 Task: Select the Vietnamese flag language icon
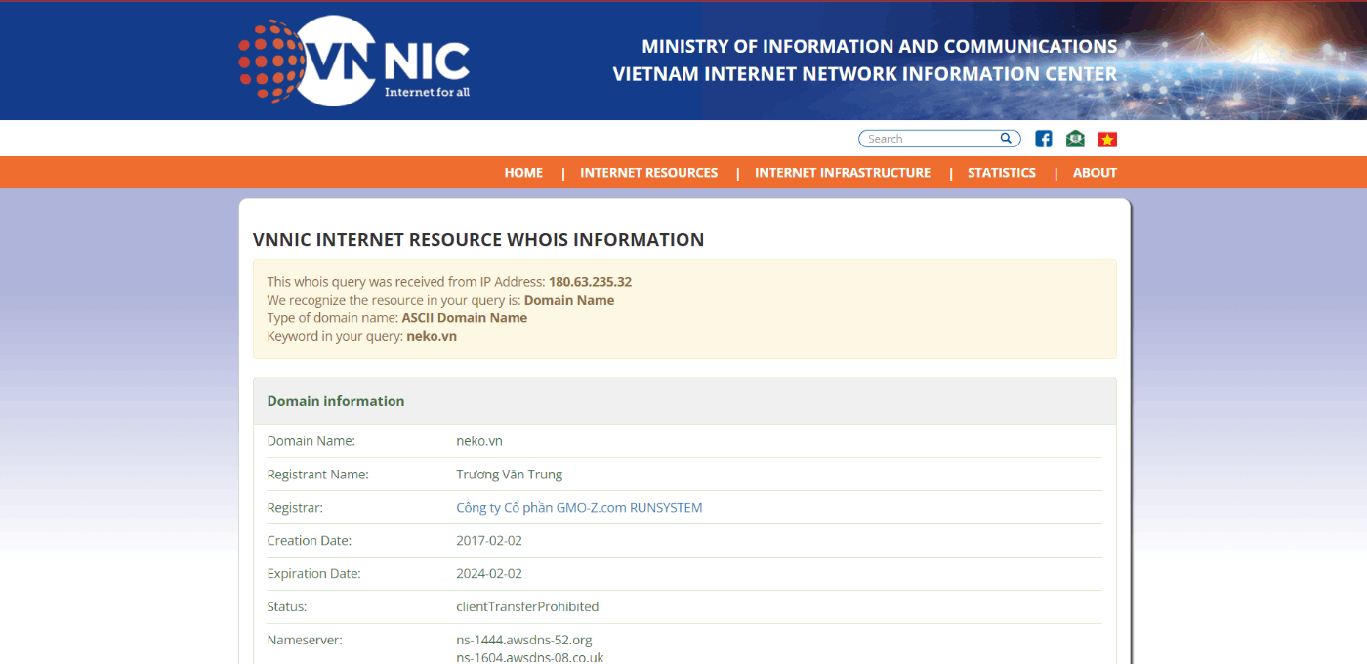click(x=1107, y=140)
